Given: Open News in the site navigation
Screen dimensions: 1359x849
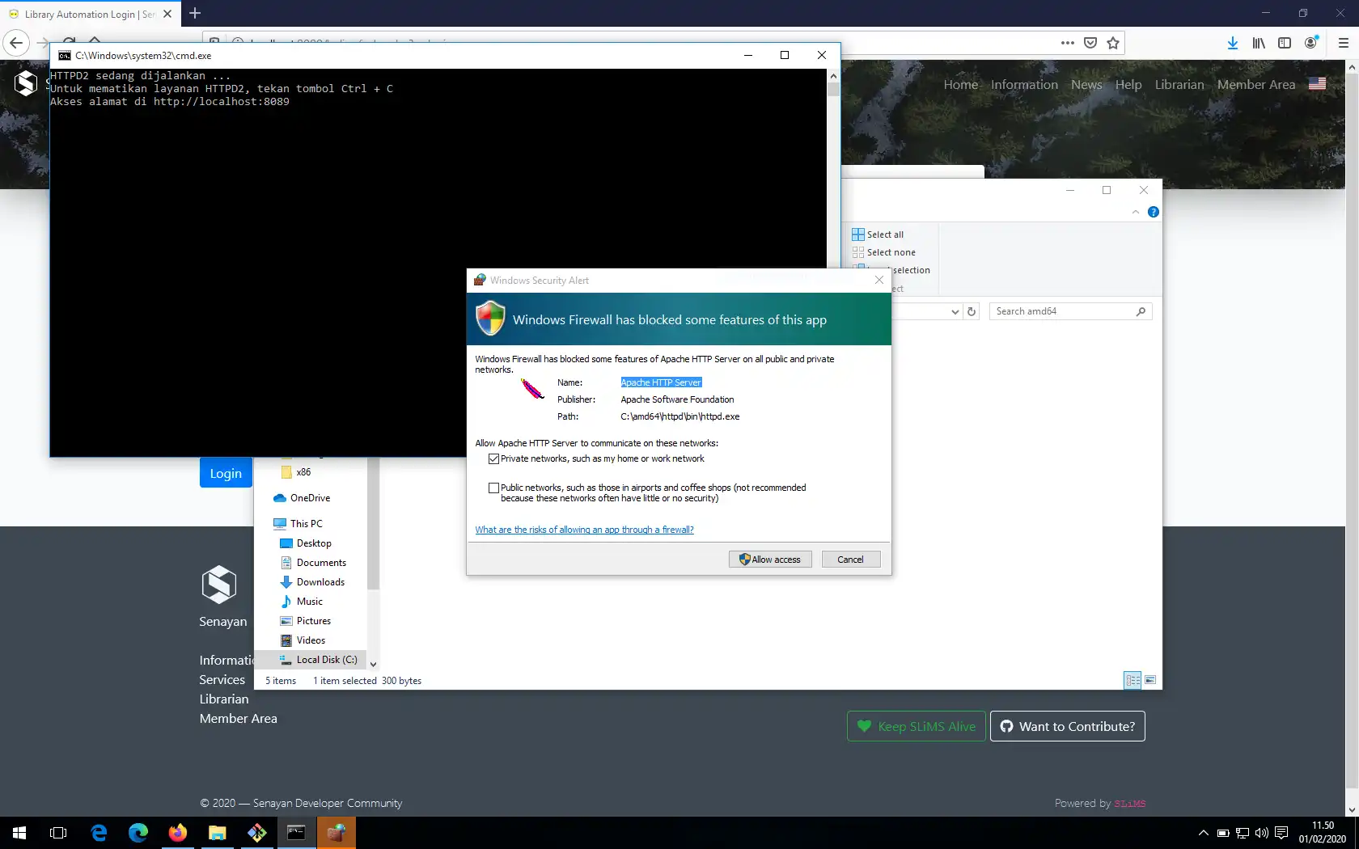Looking at the screenshot, I should click(1086, 84).
